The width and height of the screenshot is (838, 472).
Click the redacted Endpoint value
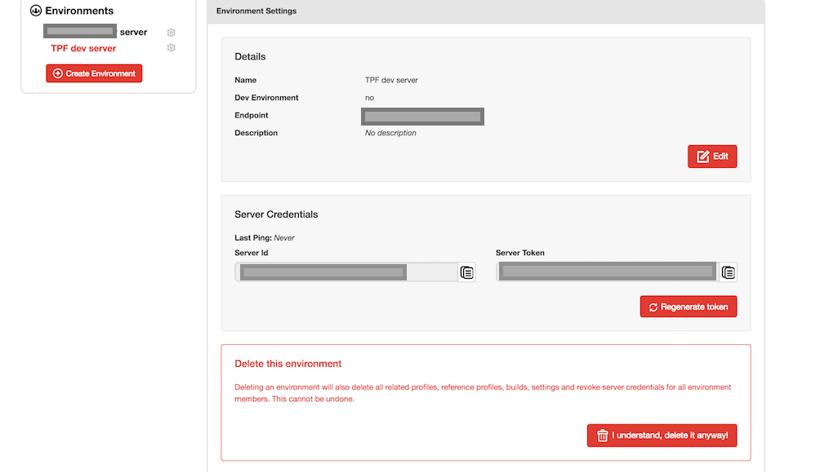click(422, 116)
